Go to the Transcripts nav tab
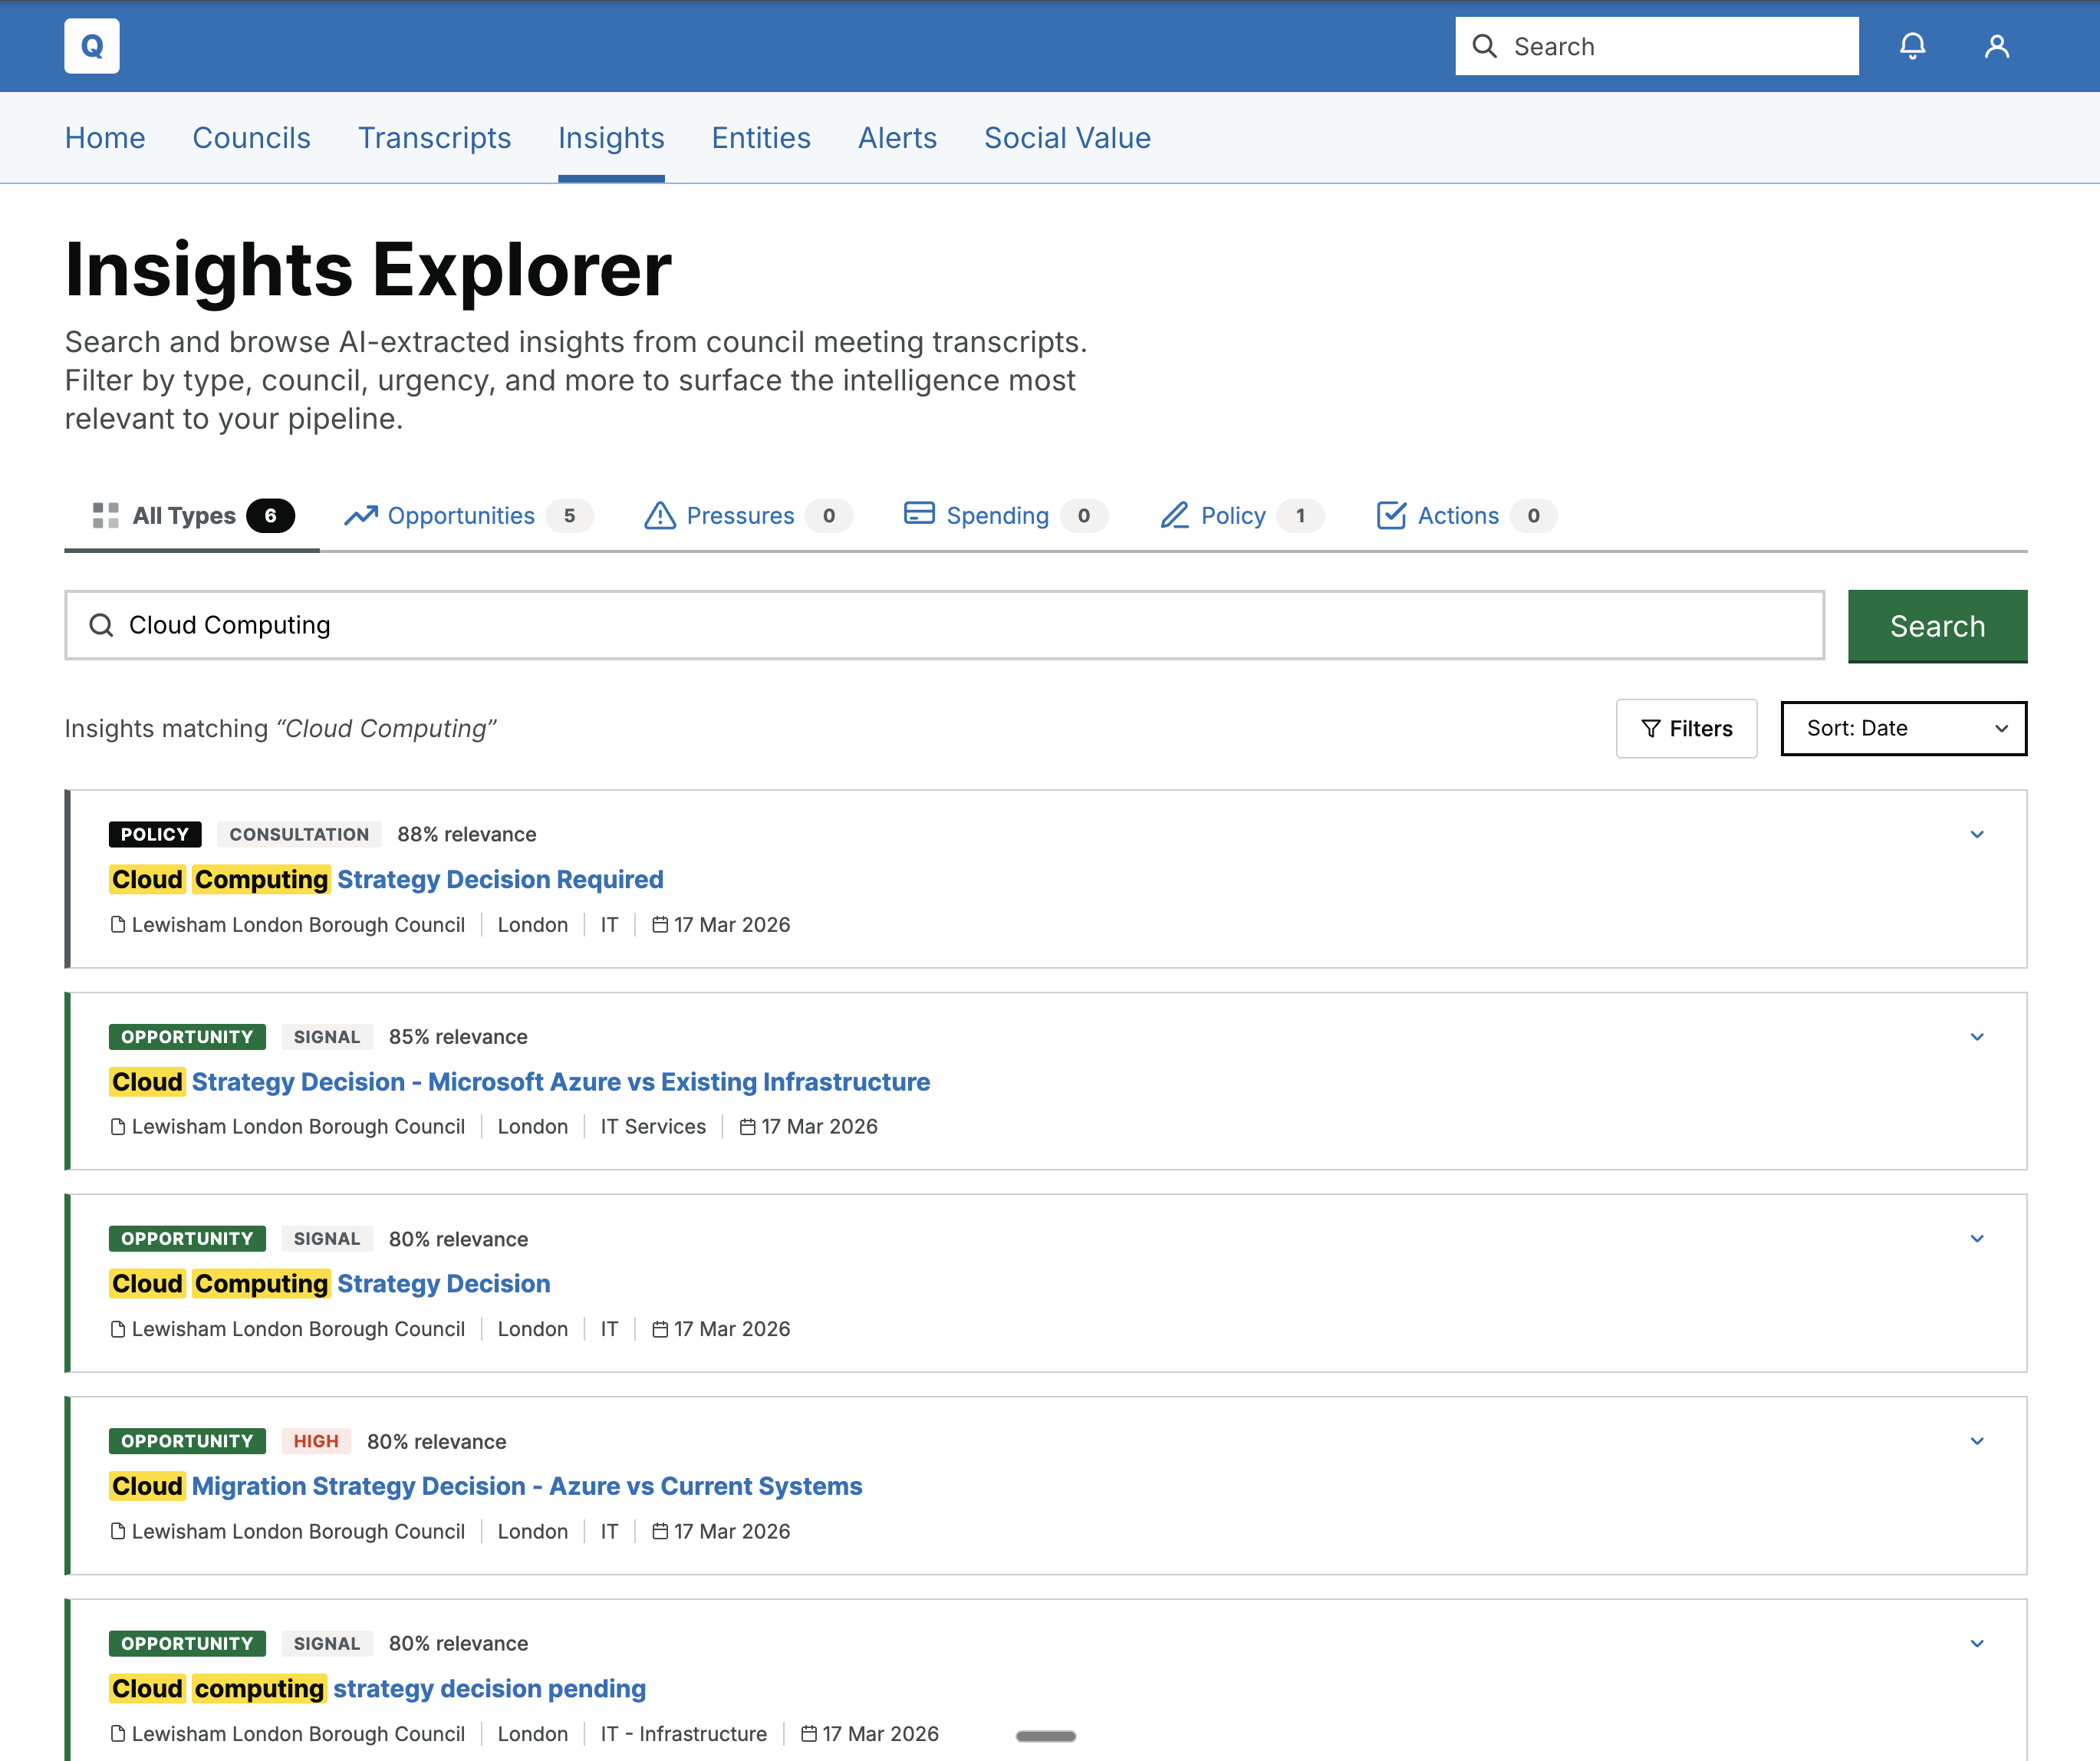 [x=434, y=138]
